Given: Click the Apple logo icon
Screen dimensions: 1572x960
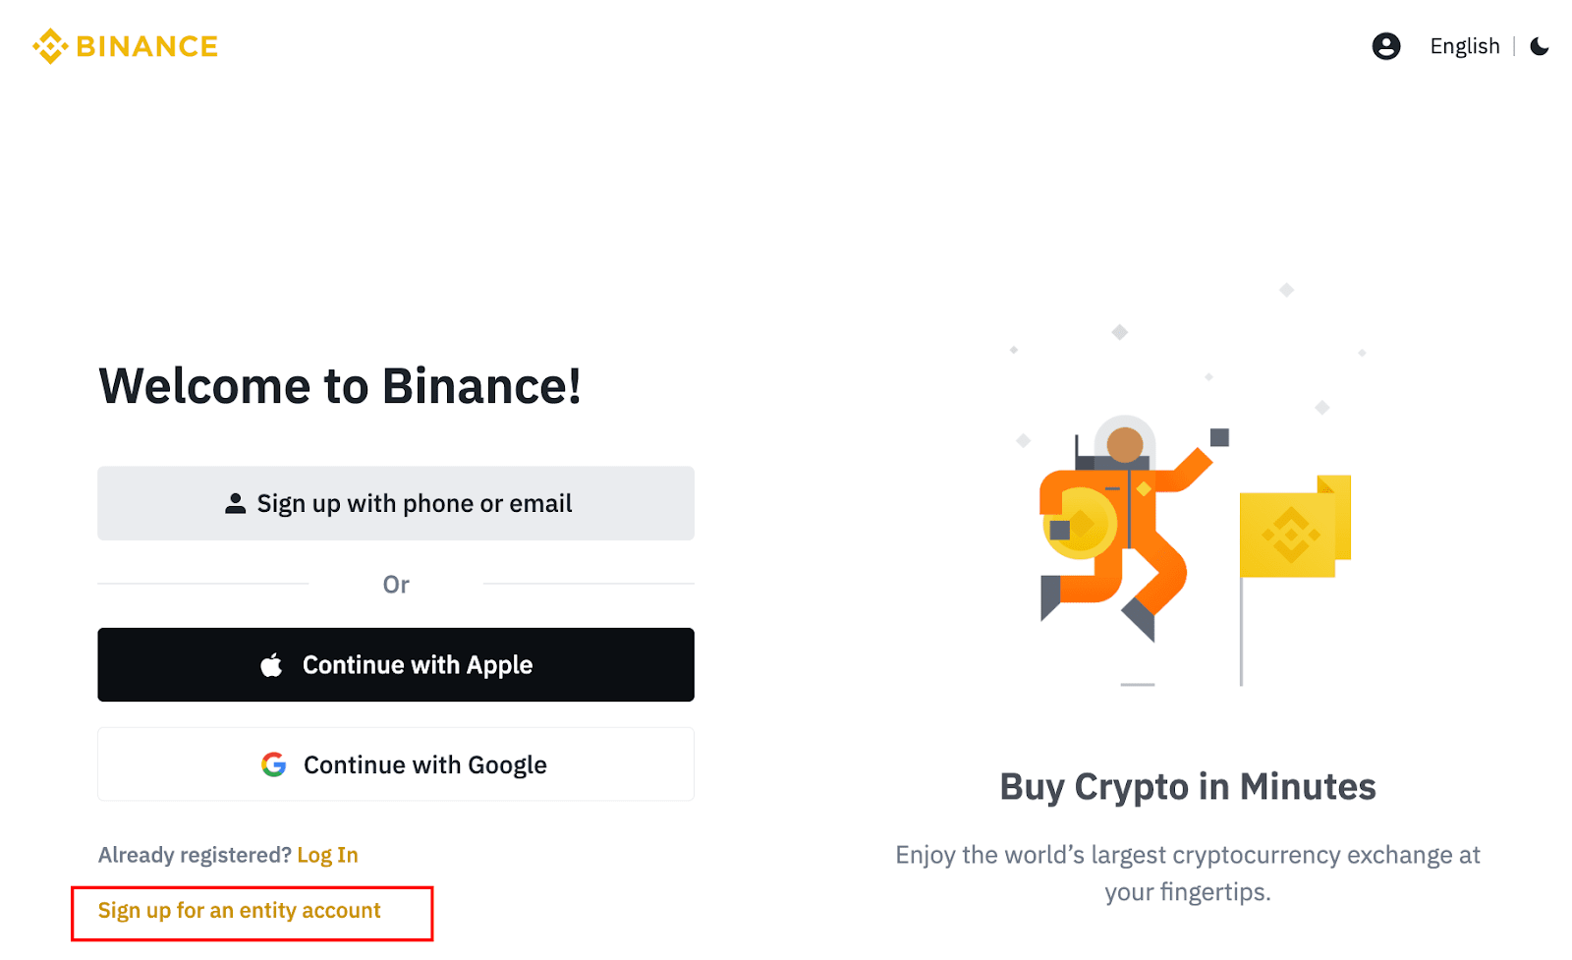Looking at the screenshot, I should pos(271,664).
